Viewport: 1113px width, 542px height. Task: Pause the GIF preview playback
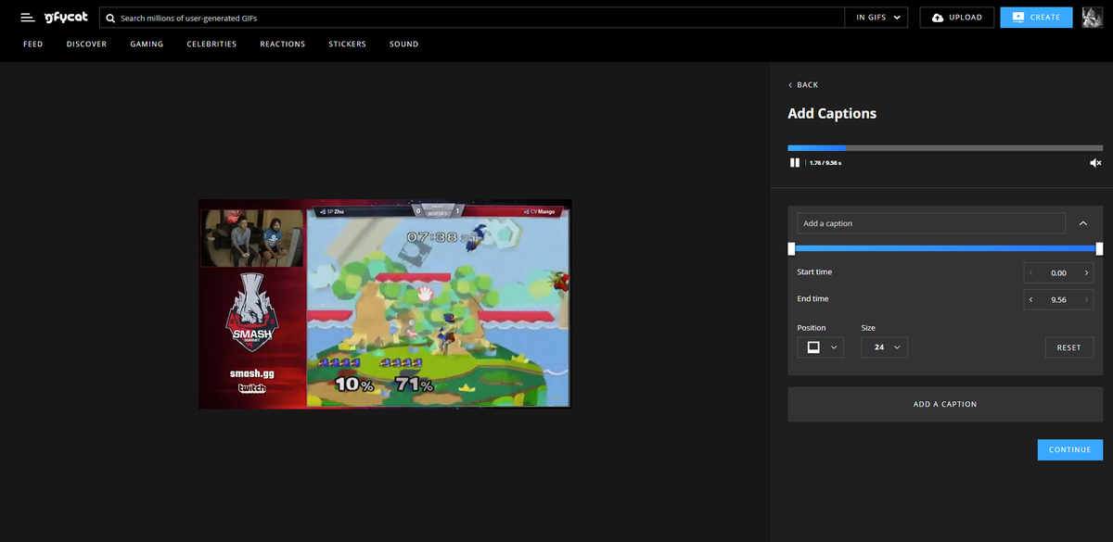point(795,162)
